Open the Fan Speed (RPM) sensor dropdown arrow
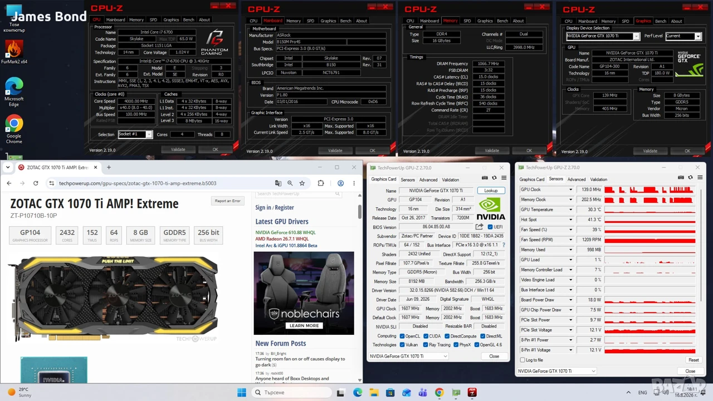 pos(570,240)
